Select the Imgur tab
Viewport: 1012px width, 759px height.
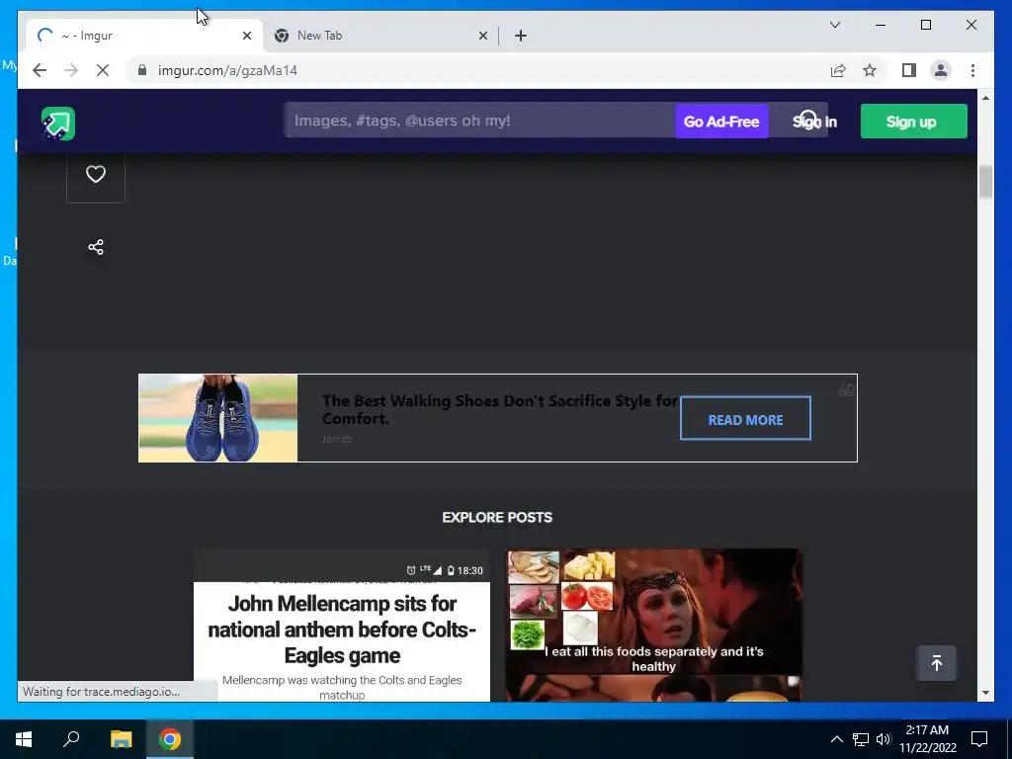pyautogui.click(x=144, y=36)
